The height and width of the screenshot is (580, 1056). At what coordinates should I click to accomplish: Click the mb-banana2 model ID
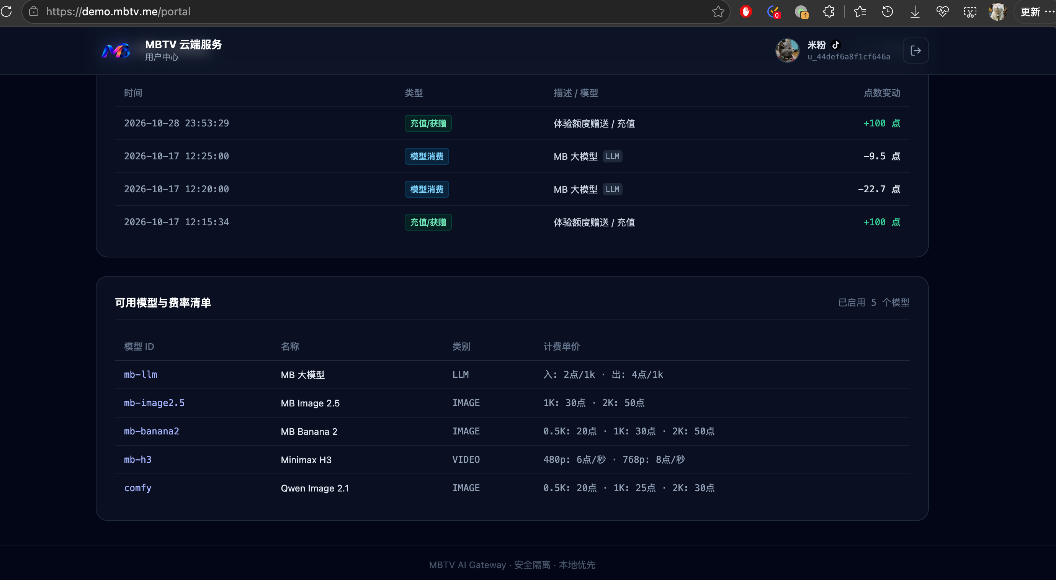coord(151,431)
